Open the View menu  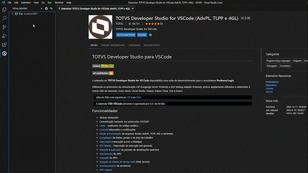pos(36,3)
